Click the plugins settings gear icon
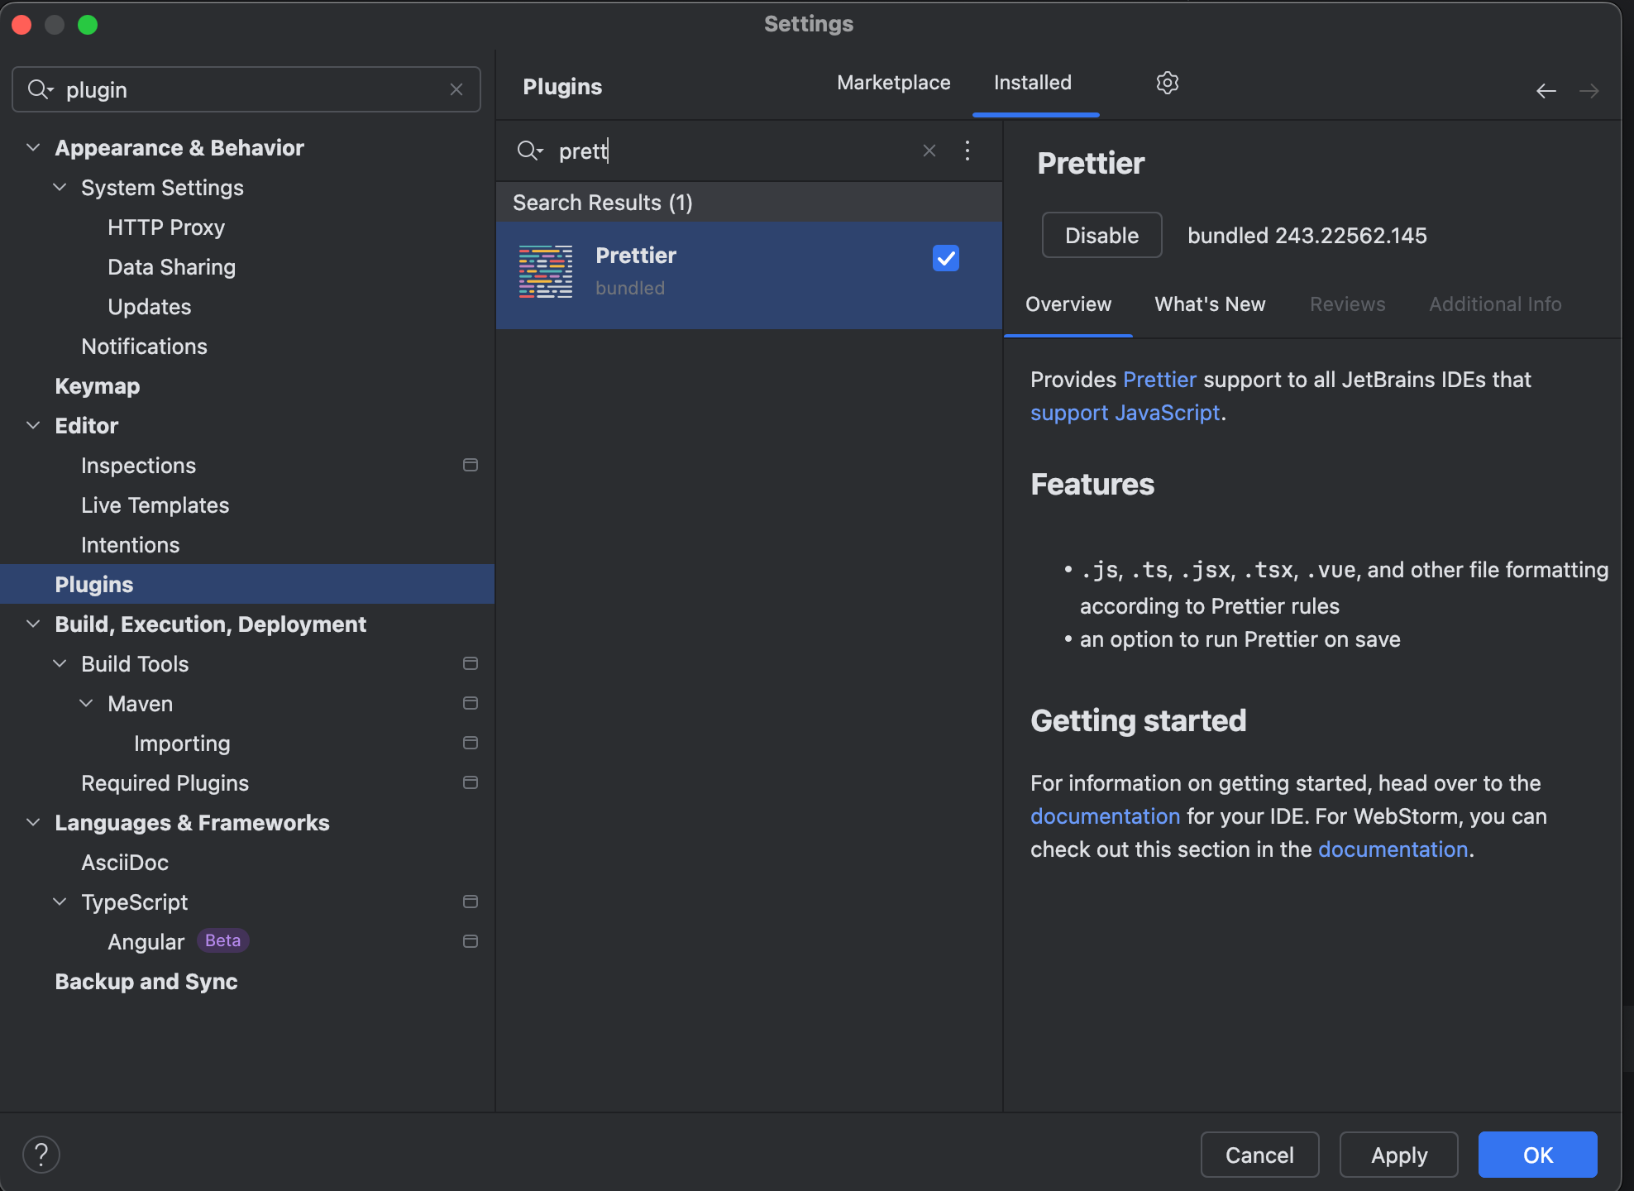Image resolution: width=1634 pixels, height=1191 pixels. 1167,83
